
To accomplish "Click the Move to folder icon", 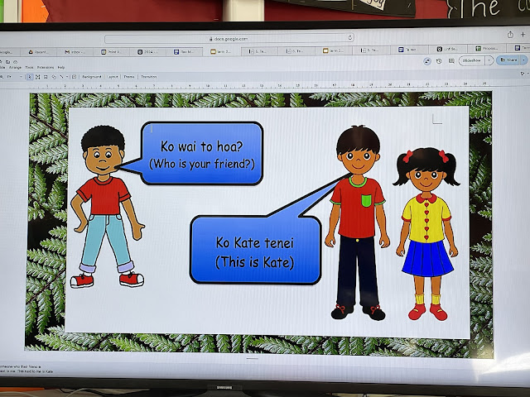I will pos(7,62).
